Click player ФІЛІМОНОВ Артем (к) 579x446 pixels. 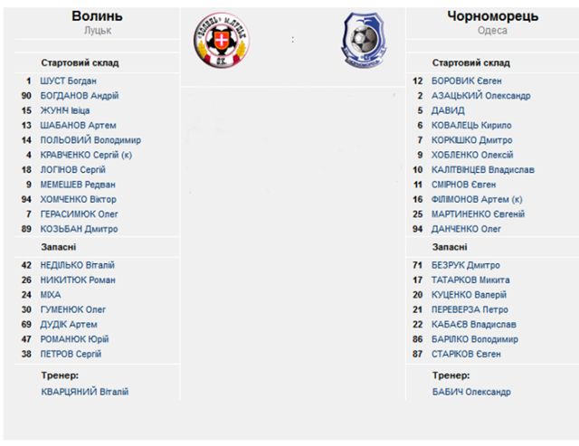(x=478, y=199)
